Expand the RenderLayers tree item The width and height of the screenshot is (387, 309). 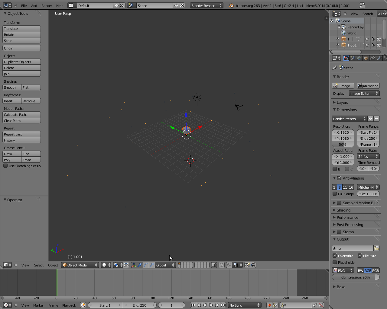pyautogui.click(x=339, y=27)
